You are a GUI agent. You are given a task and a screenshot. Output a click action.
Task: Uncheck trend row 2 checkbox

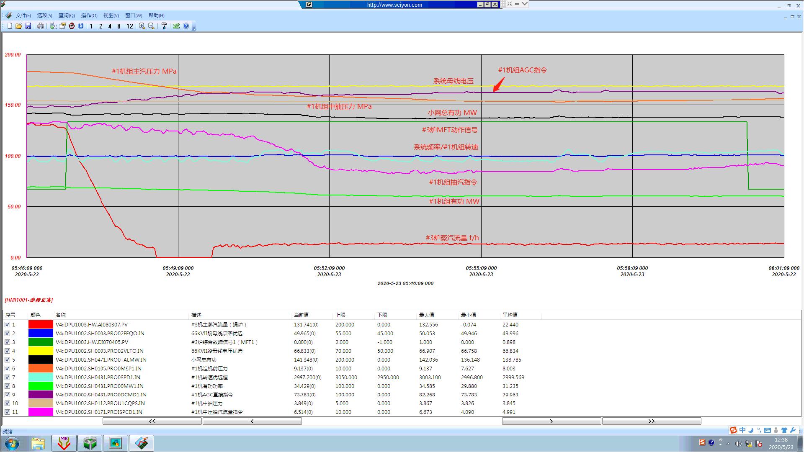click(x=7, y=333)
